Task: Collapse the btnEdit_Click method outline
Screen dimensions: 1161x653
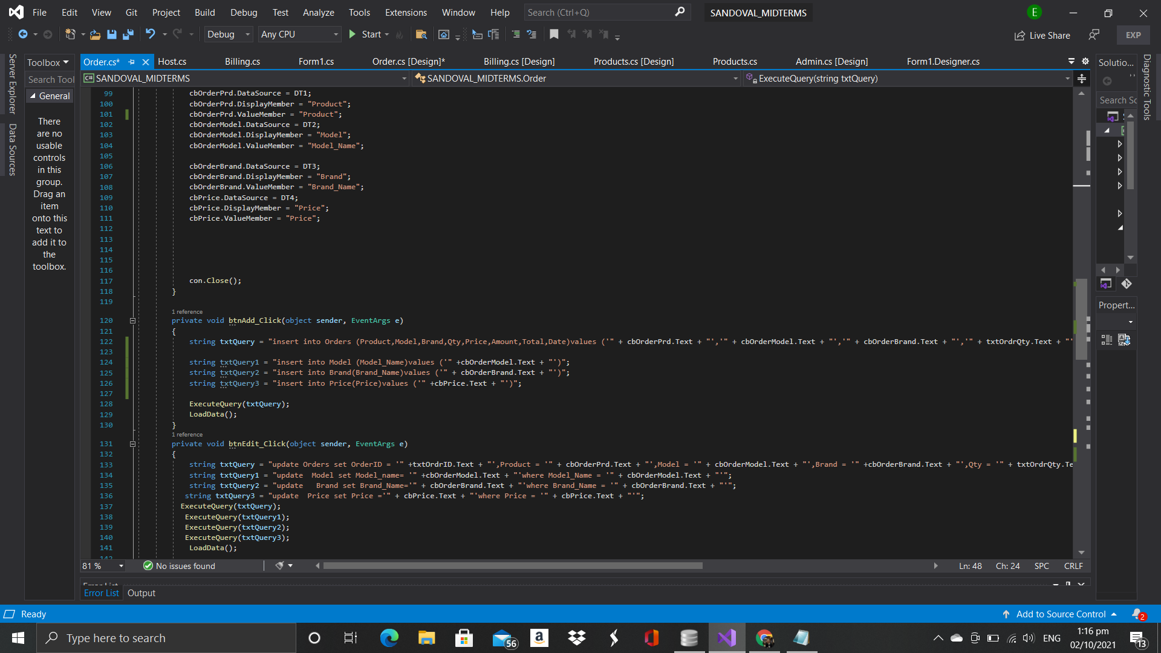Action: (132, 444)
